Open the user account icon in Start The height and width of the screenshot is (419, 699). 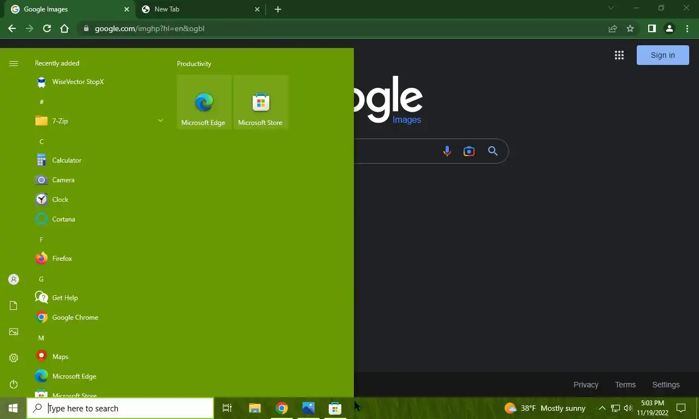click(x=14, y=279)
